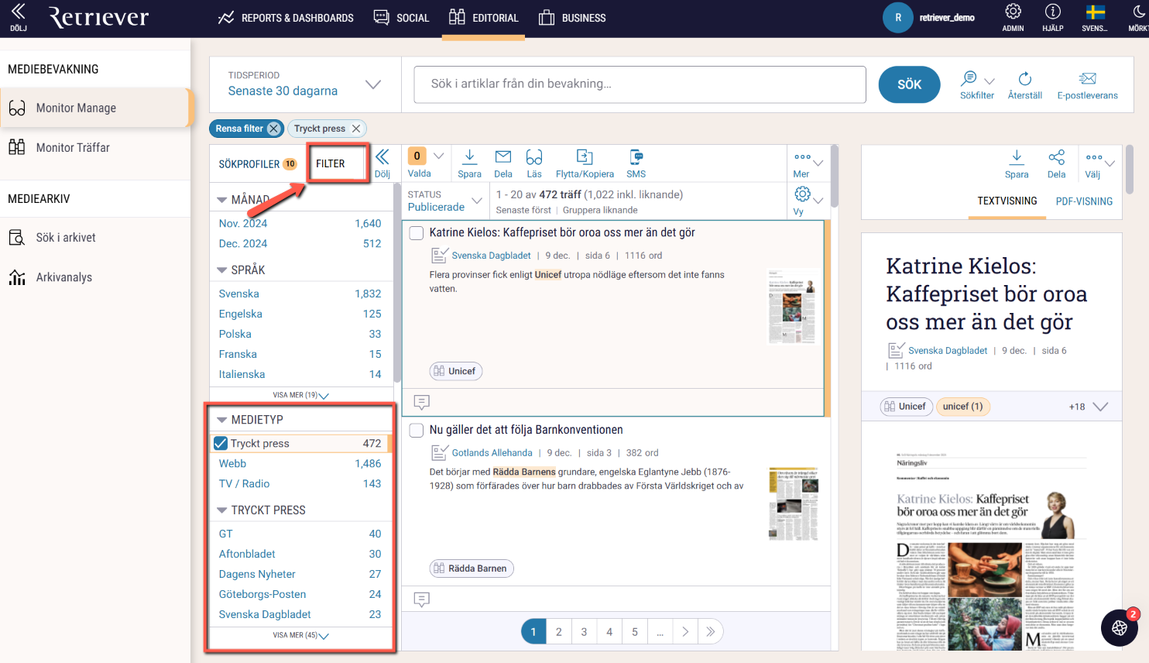Open the Editorial menu
The image size is (1149, 663).
484,18
